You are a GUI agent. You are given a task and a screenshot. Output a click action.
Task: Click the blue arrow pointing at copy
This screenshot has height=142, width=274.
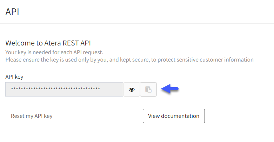[170, 89]
